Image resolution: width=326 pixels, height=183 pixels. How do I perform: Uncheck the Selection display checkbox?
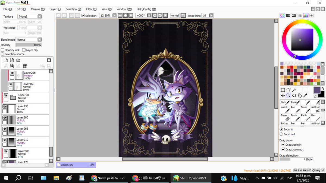coord(83,16)
